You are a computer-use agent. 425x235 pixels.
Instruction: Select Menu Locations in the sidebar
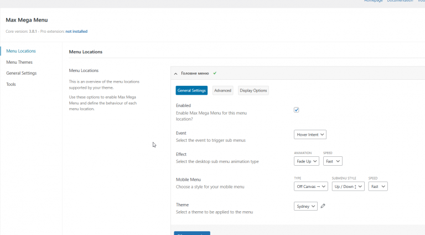point(21,51)
